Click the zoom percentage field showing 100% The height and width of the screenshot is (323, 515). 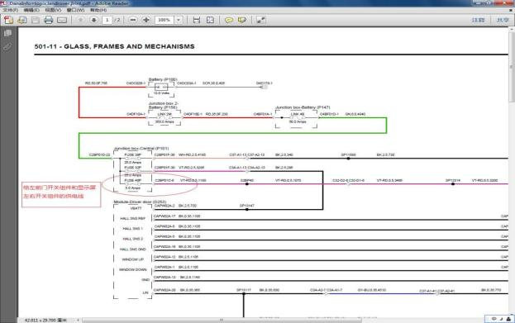(x=165, y=20)
